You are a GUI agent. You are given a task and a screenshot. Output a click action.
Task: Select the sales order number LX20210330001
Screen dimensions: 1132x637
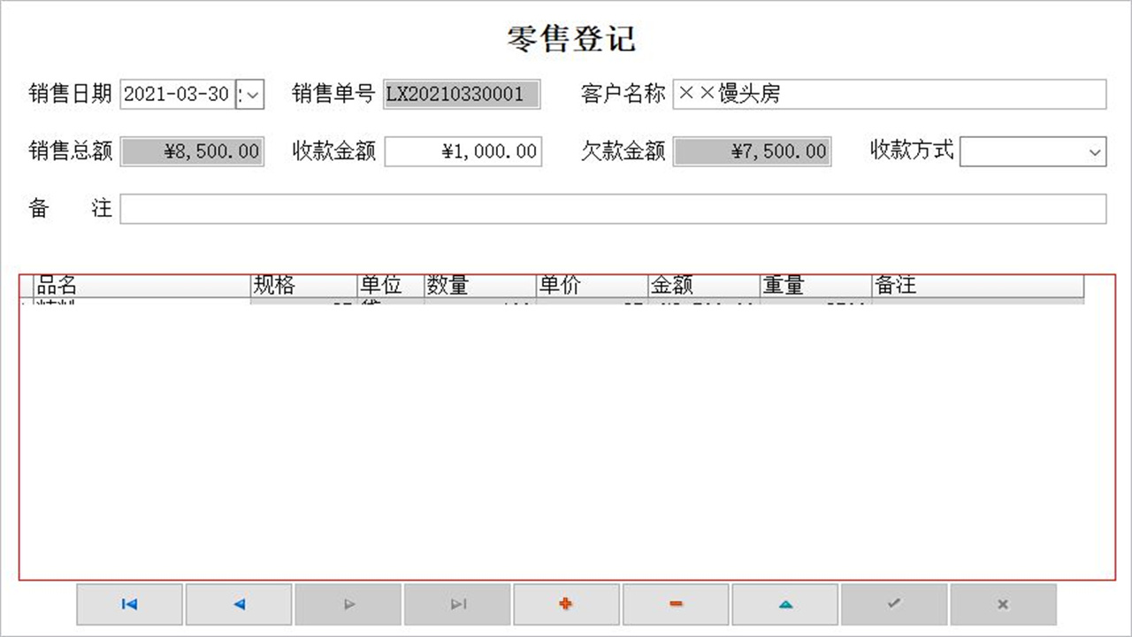point(461,95)
